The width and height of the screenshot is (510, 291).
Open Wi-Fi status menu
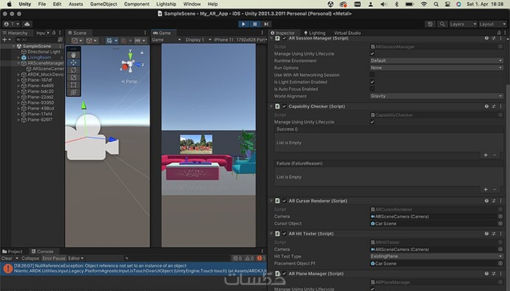point(424,4)
